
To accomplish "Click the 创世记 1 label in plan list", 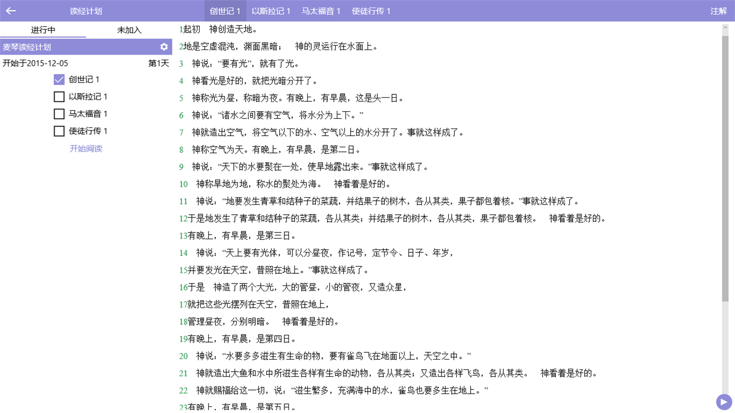I will coord(84,80).
